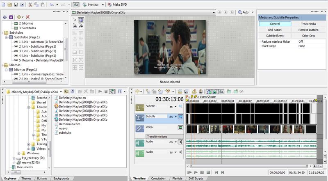Click the 'None' value for Start Script
Image resolution: width=328 pixels, height=181 pixels.
tap(302, 46)
